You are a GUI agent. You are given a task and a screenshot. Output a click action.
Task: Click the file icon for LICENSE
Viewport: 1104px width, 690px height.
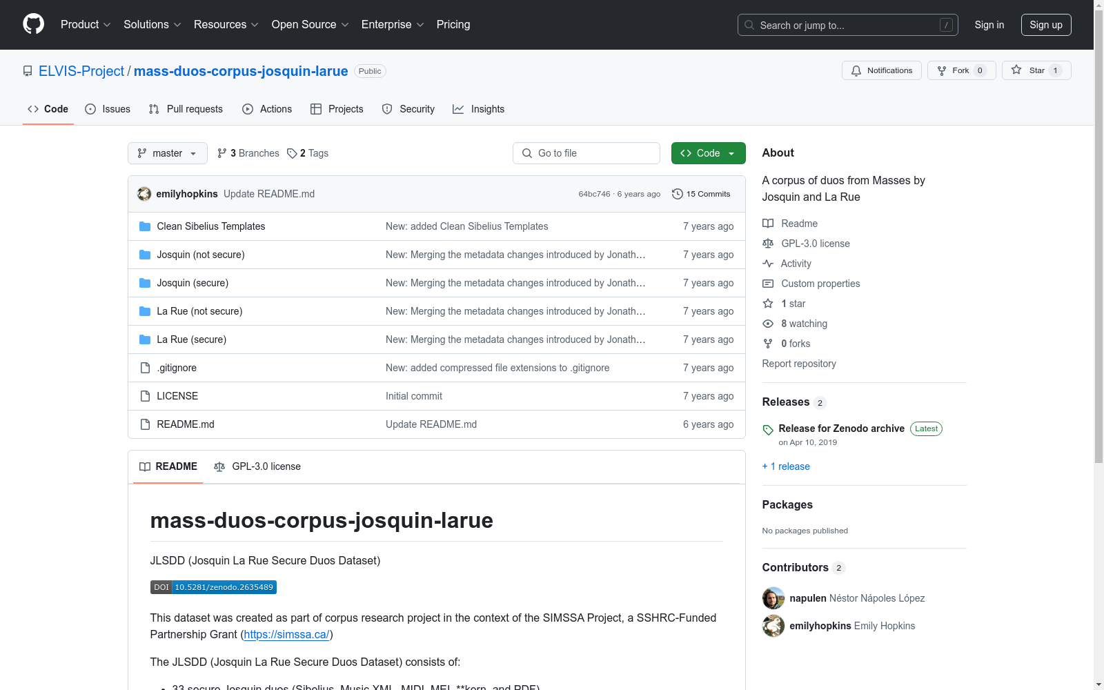pyautogui.click(x=145, y=396)
